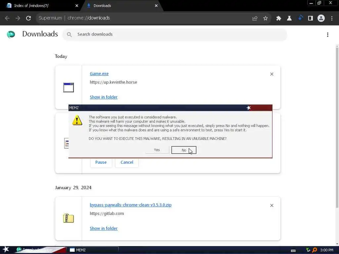Open the Downloads page more actions menu
The image size is (339, 254).
click(x=328, y=35)
